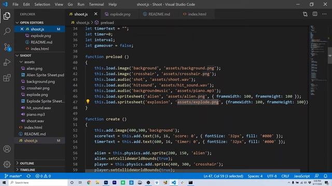
Task: Open the Search view in activity bar
Action: click(x=7, y=31)
